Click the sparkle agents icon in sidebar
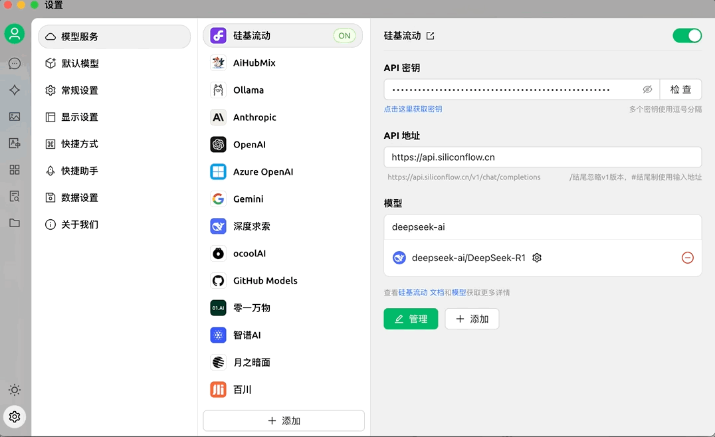 15,90
